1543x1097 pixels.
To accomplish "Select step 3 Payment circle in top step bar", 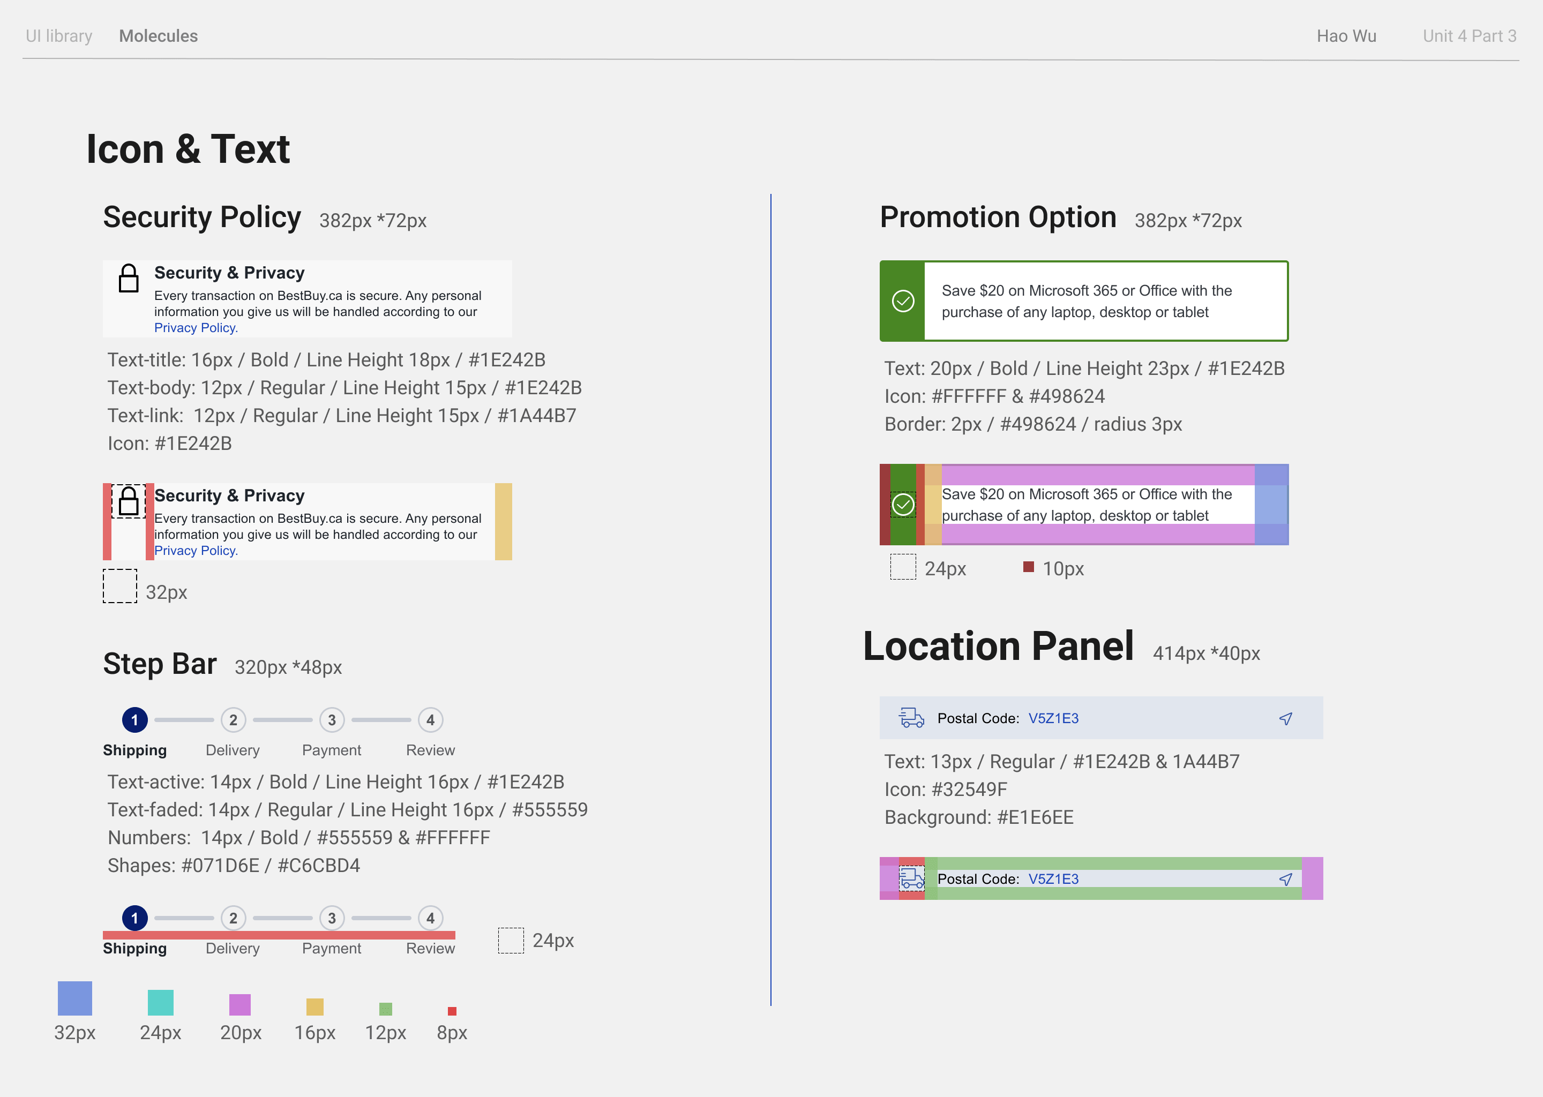I will click(332, 720).
